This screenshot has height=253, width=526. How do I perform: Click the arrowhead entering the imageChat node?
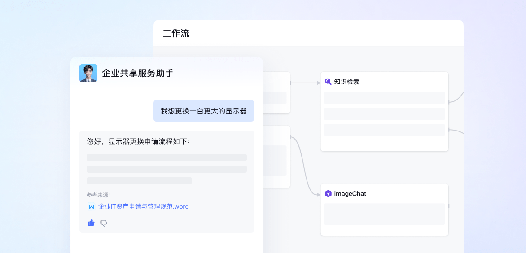318,195
